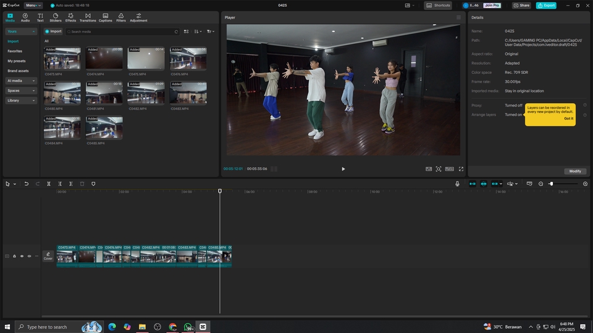Open the Captions tab
Image resolution: width=593 pixels, height=333 pixels.
(x=105, y=17)
